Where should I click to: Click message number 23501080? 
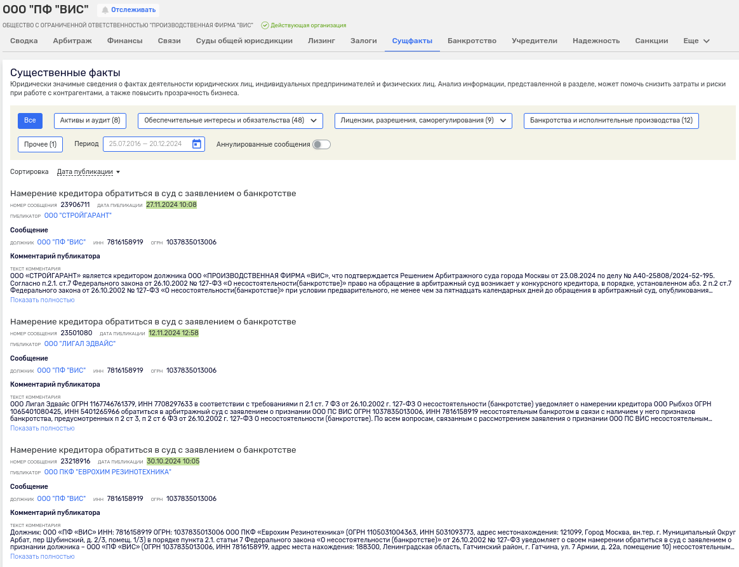pos(76,333)
